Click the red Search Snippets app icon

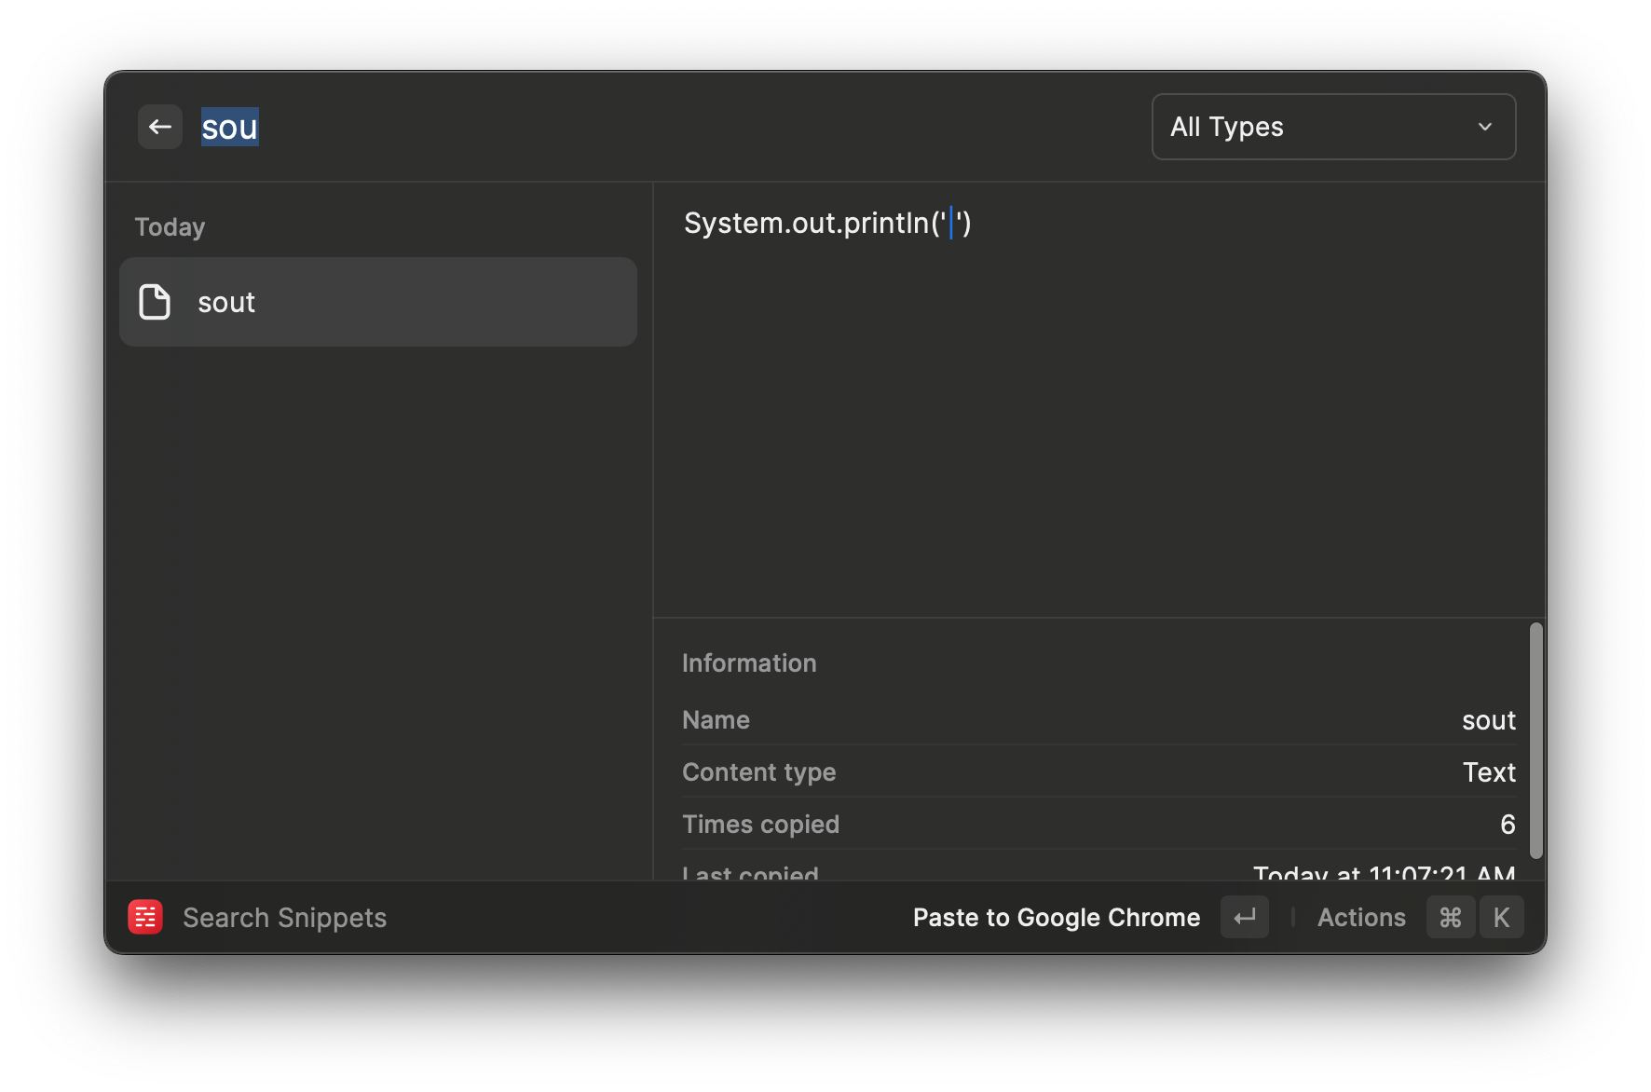tap(145, 917)
